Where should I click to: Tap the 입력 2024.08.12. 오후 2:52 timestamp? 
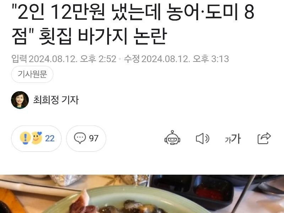point(64,59)
